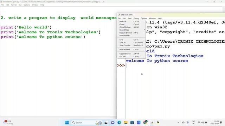
Task: Click the comment line about world messages
Action: coord(59,18)
